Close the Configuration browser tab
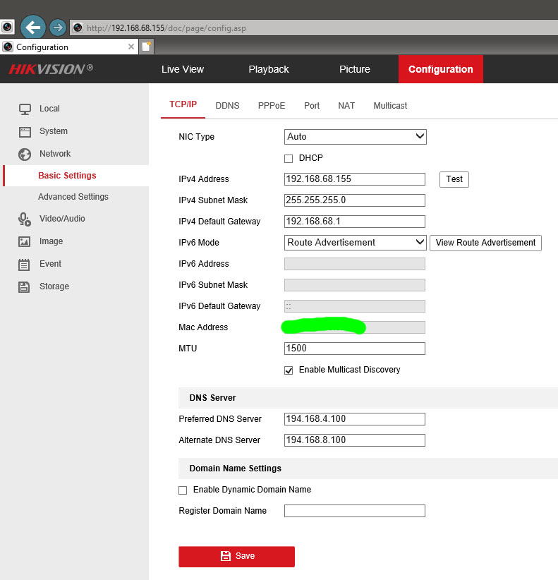 131,47
